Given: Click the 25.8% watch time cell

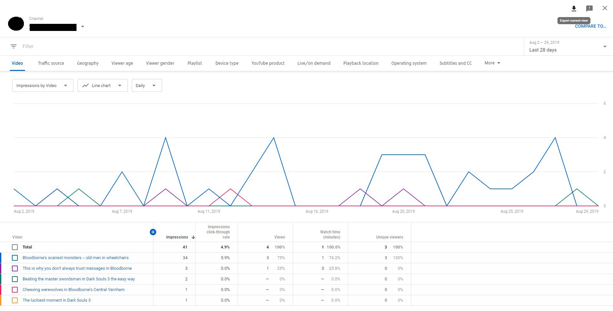Looking at the screenshot, I should [x=335, y=268].
